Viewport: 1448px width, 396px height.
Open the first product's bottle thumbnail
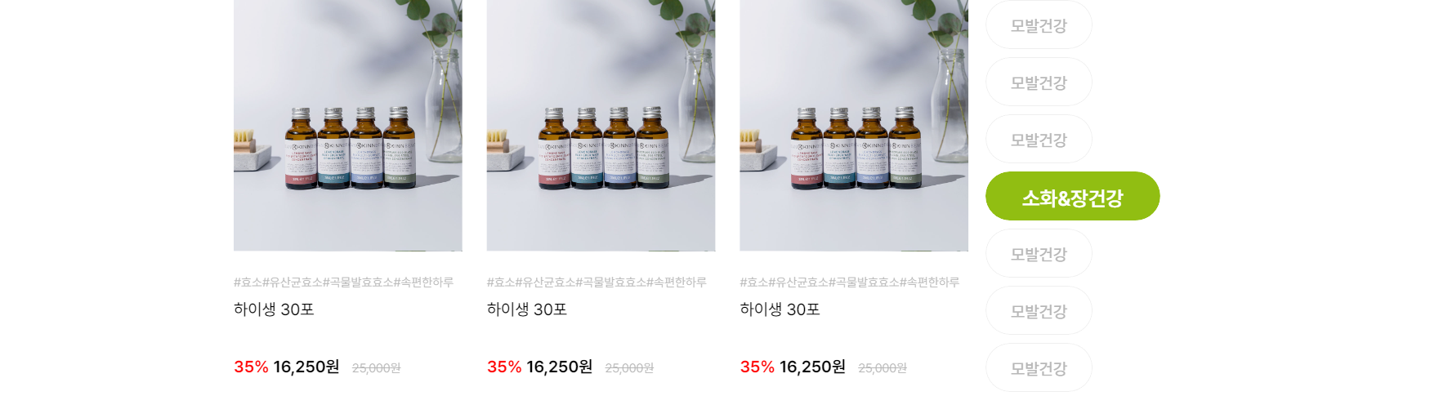pos(348,125)
